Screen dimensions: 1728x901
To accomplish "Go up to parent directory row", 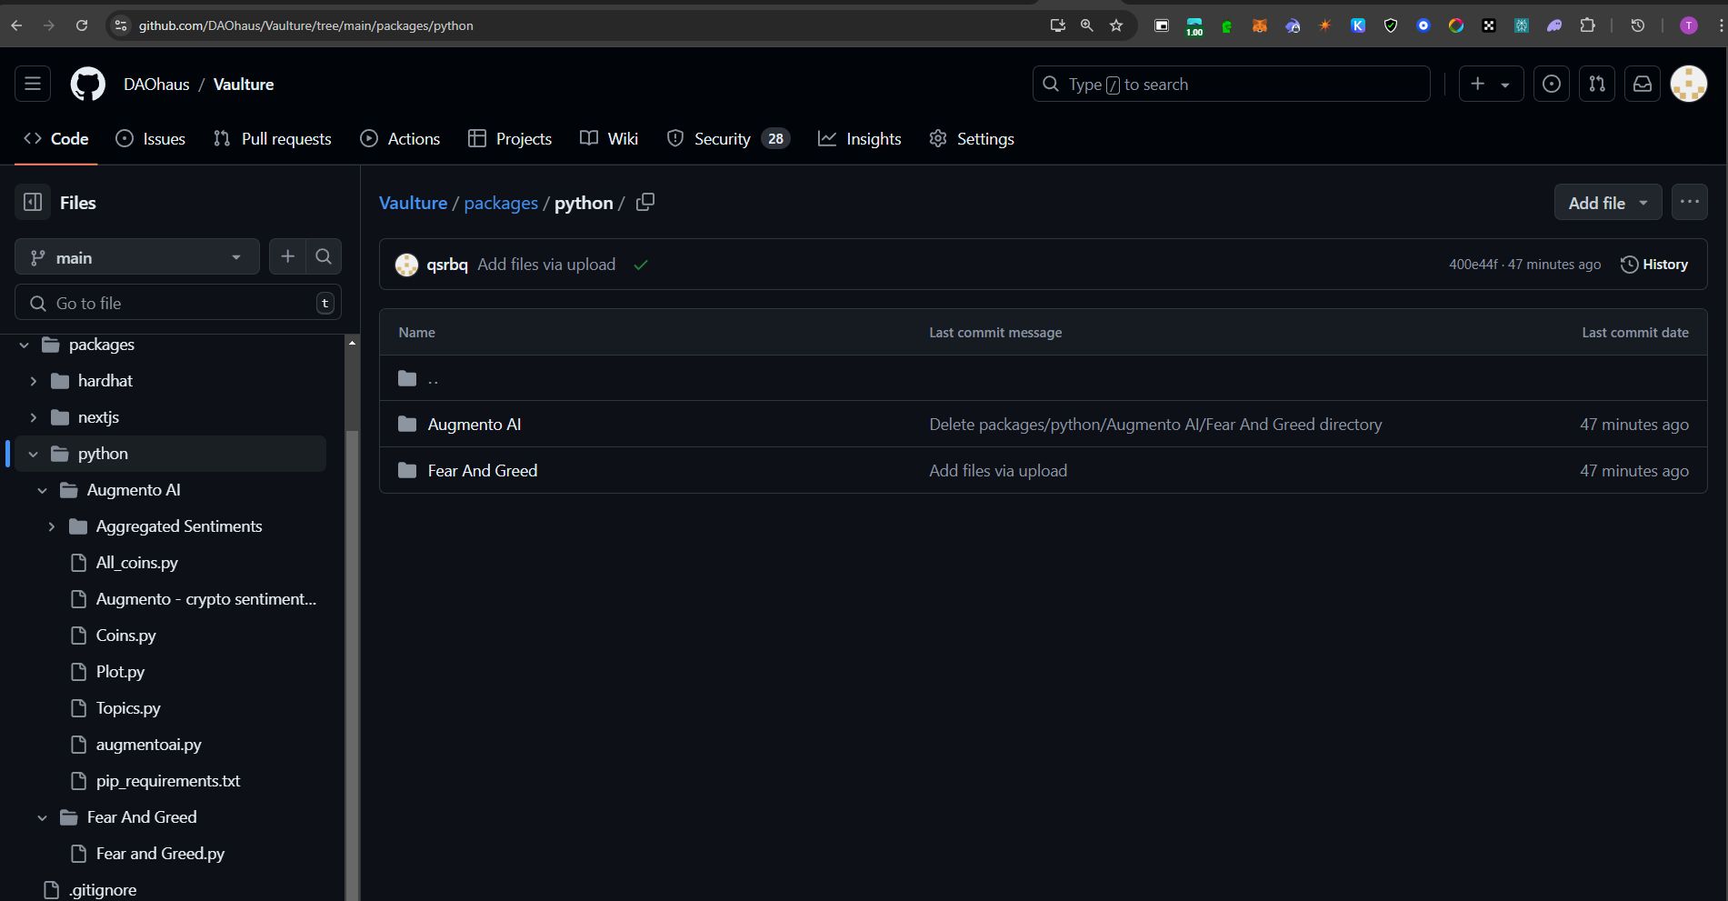I will [1043, 378].
